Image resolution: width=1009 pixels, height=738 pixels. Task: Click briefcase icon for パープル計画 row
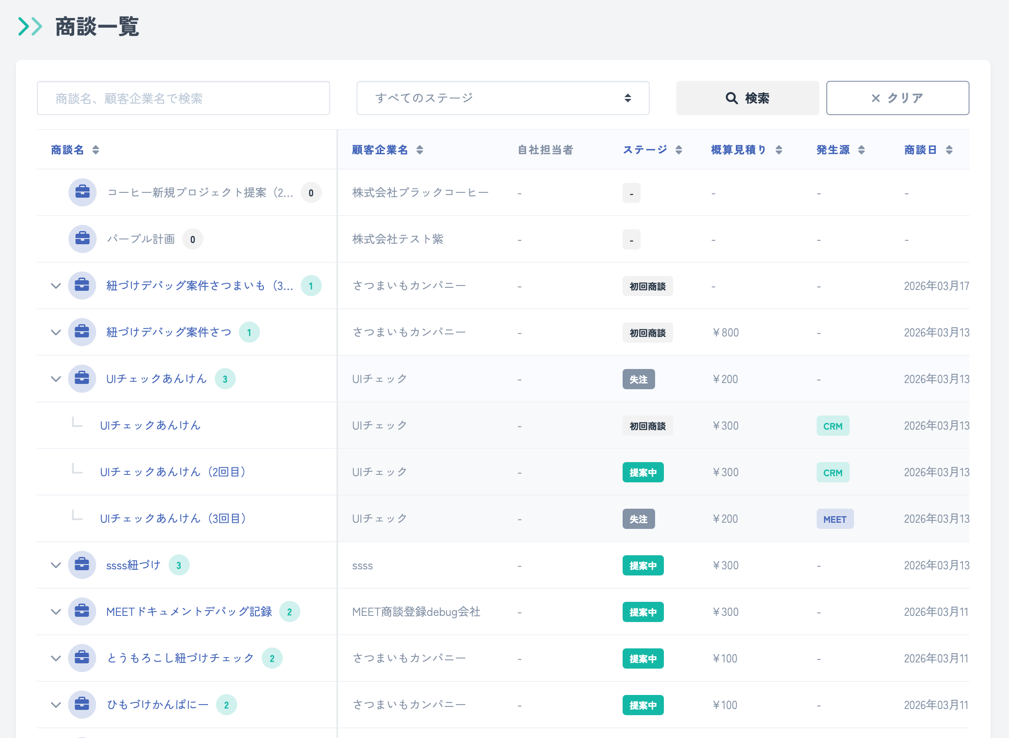(83, 239)
